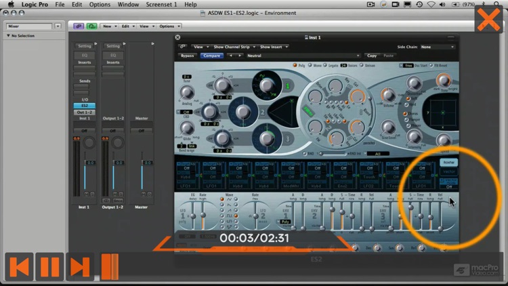Click the orange filter 1 Cutoff knob
508x286 pixels.
(358, 97)
